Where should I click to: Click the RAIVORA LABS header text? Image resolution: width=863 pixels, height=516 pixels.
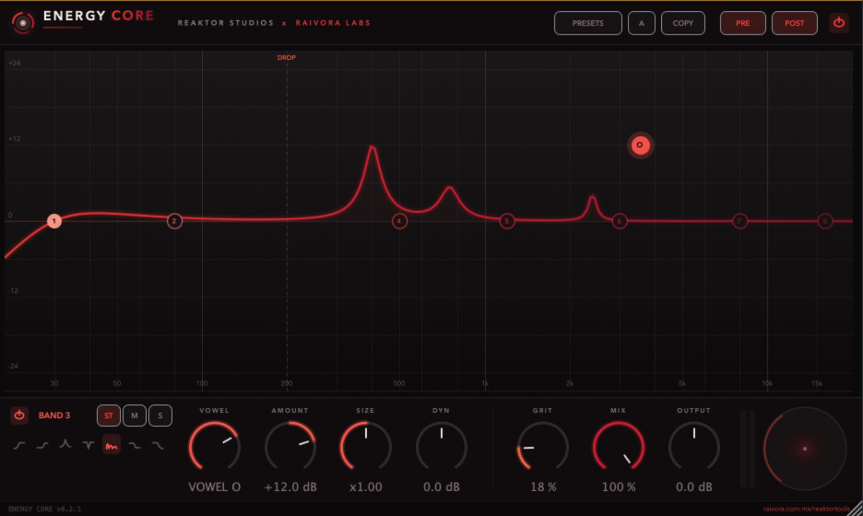tap(333, 23)
